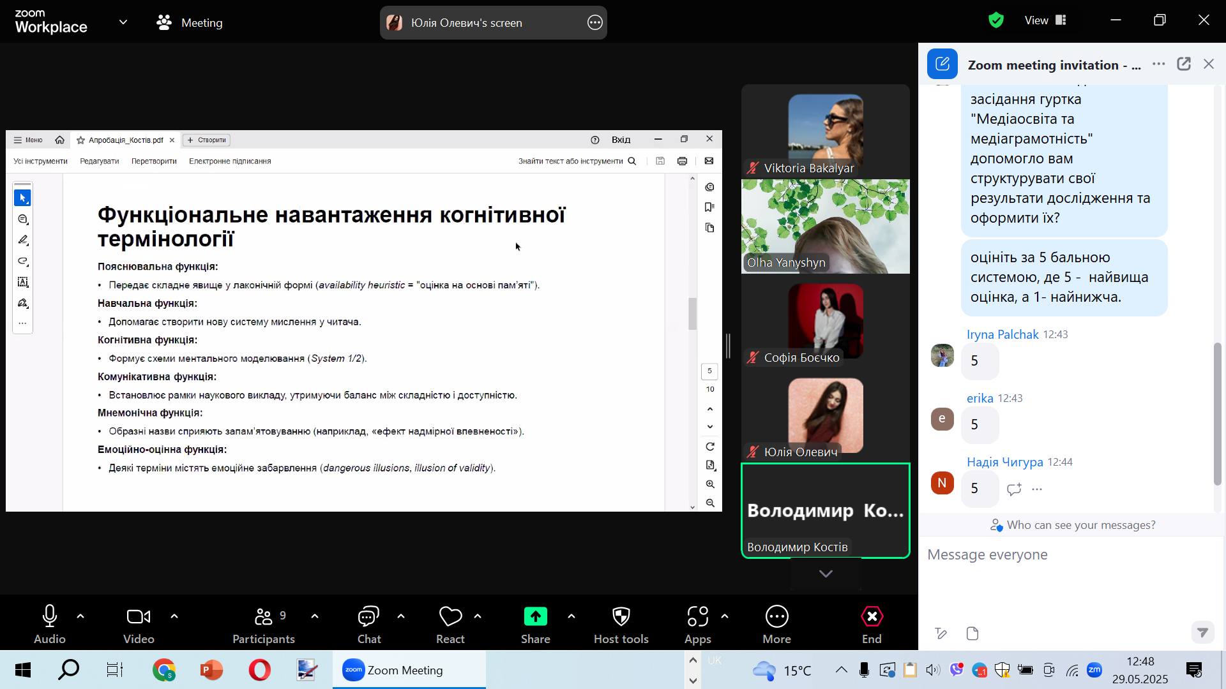Click zoom in magnifier in PDF right rail
Viewport: 1226px width, 689px height.
(710, 485)
